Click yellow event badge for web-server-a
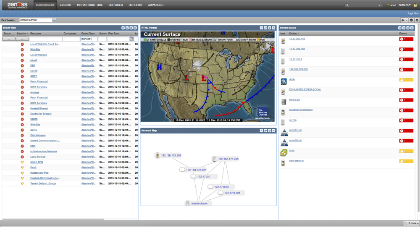Viewport: 420px width, 227px height. [x=406, y=161]
